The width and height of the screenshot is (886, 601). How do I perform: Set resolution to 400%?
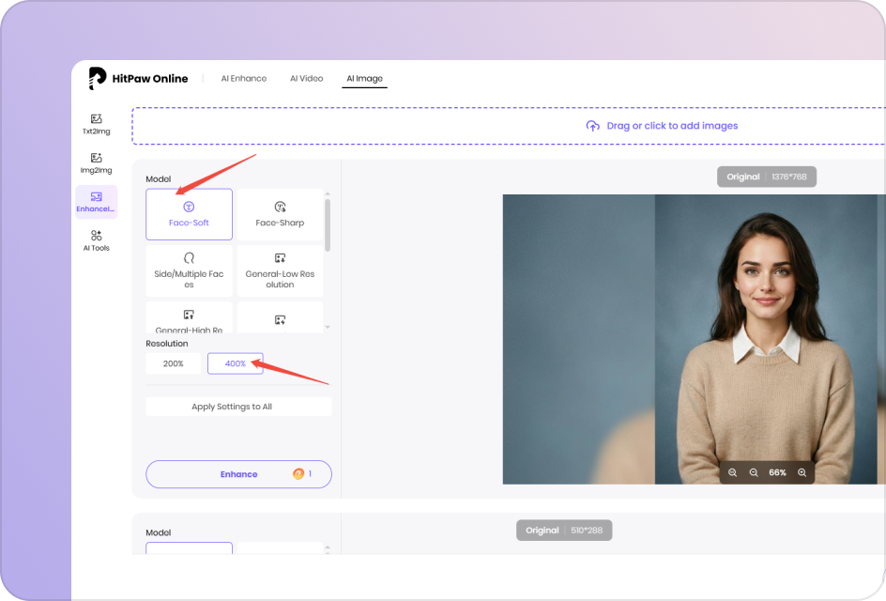tap(235, 363)
